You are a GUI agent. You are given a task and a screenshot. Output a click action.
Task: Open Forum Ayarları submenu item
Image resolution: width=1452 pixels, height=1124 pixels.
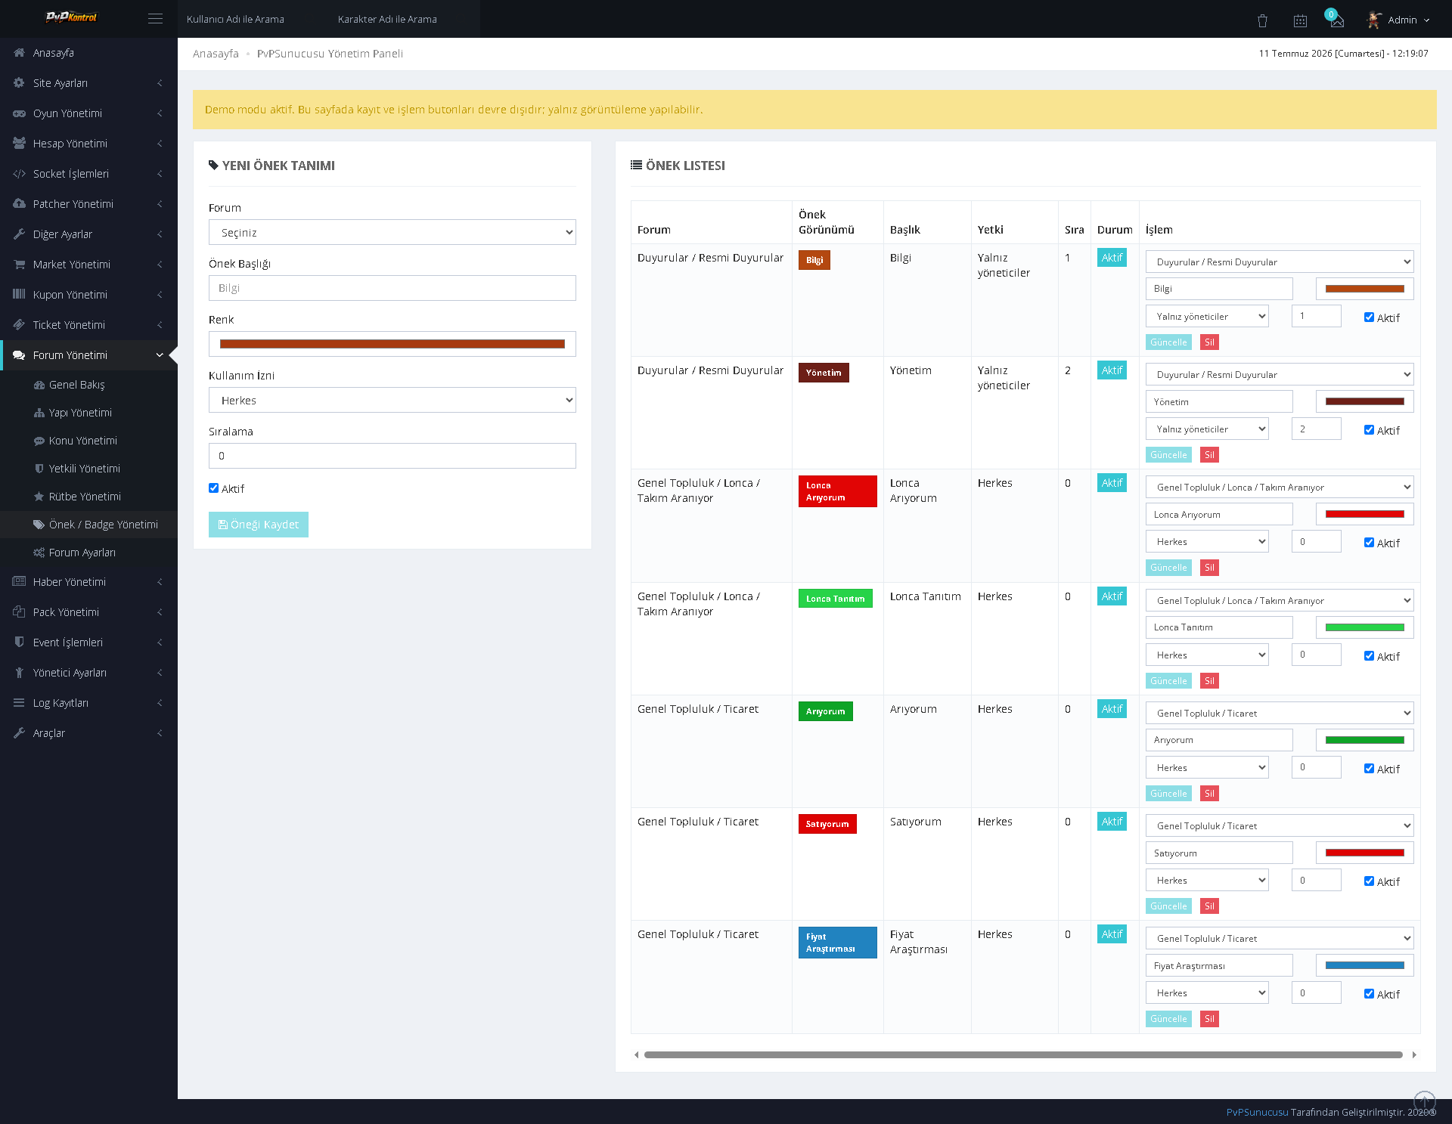coord(88,553)
